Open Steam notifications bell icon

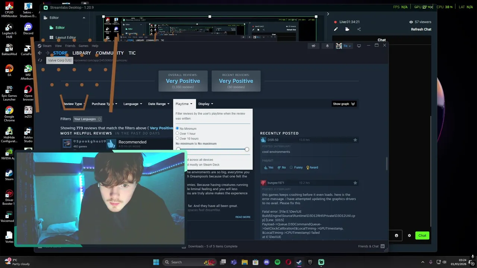pos(327,46)
